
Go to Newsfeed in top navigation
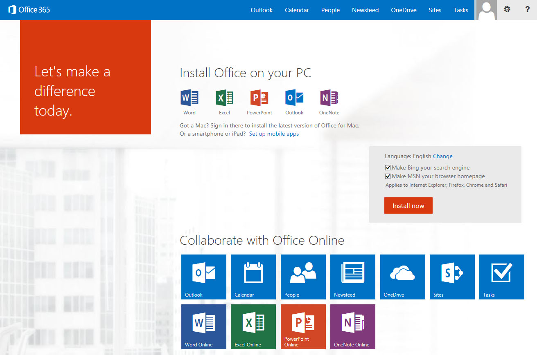(x=365, y=10)
